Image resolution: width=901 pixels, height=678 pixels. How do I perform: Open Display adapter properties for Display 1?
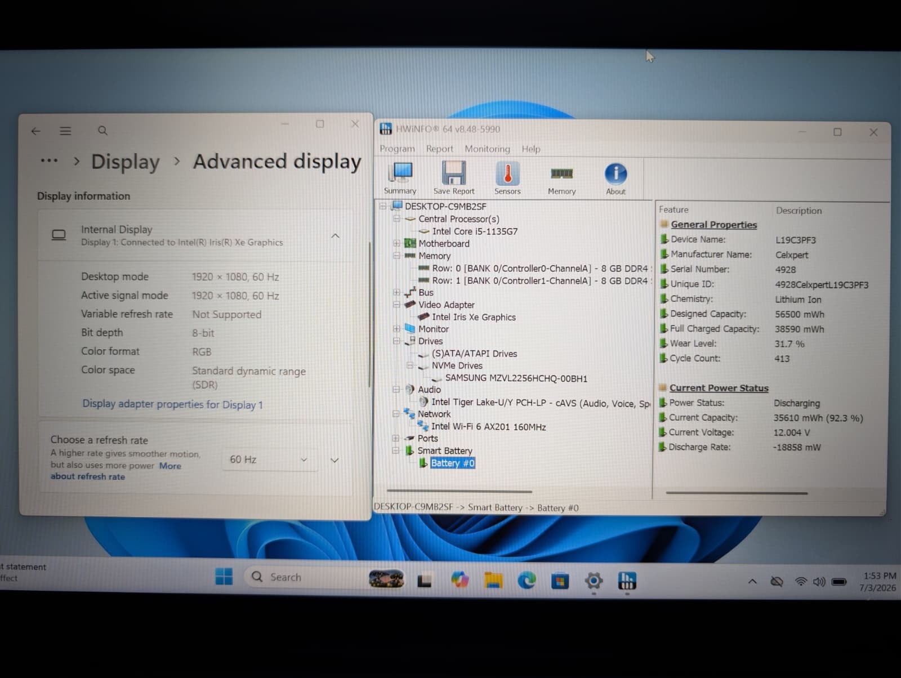click(172, 404)
